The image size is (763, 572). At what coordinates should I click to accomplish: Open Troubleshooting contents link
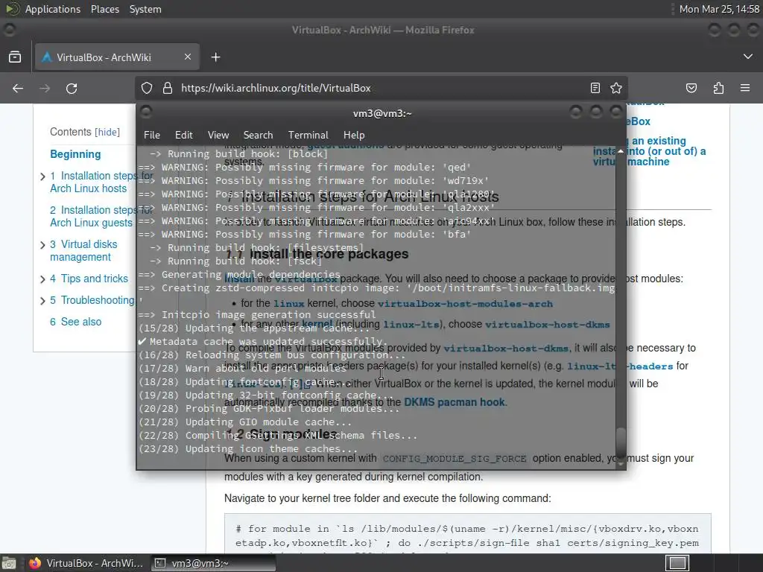coord(92,300)
